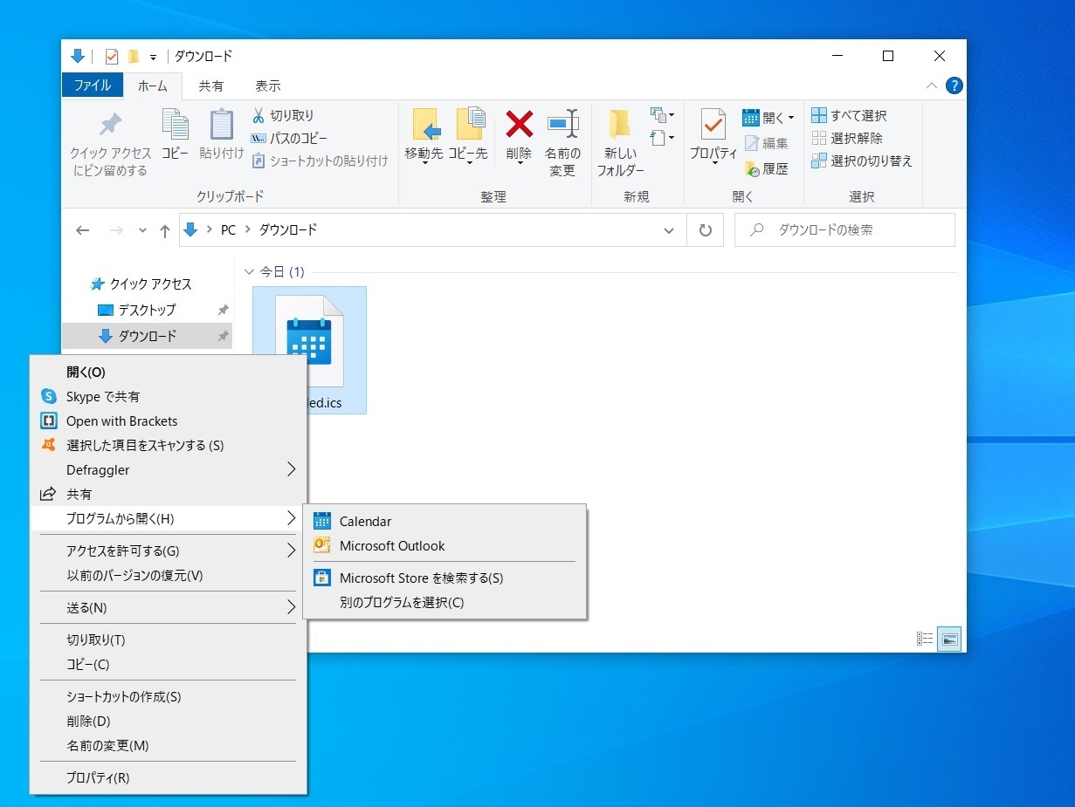Expand the address bar history dropdown
The width and height of the screenshot is (1075, 807).
(x=669, y=230)
